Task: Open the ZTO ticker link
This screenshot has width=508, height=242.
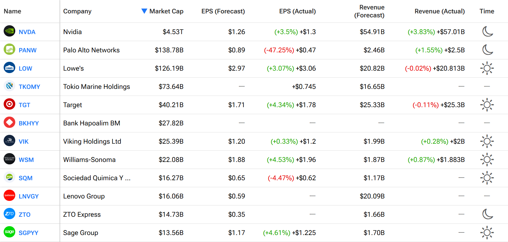Action: pos(25,215)
